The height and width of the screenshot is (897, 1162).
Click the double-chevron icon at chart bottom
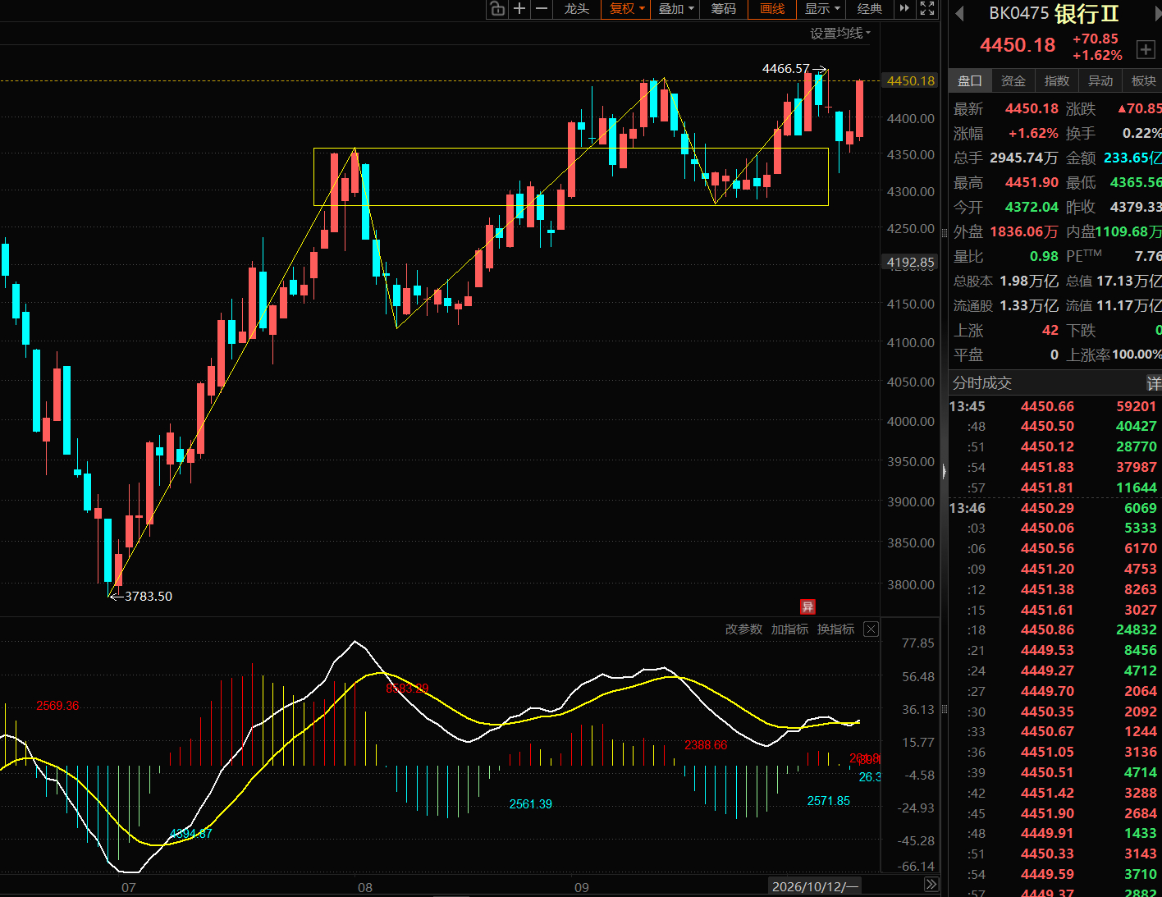[x=931, y=885]
